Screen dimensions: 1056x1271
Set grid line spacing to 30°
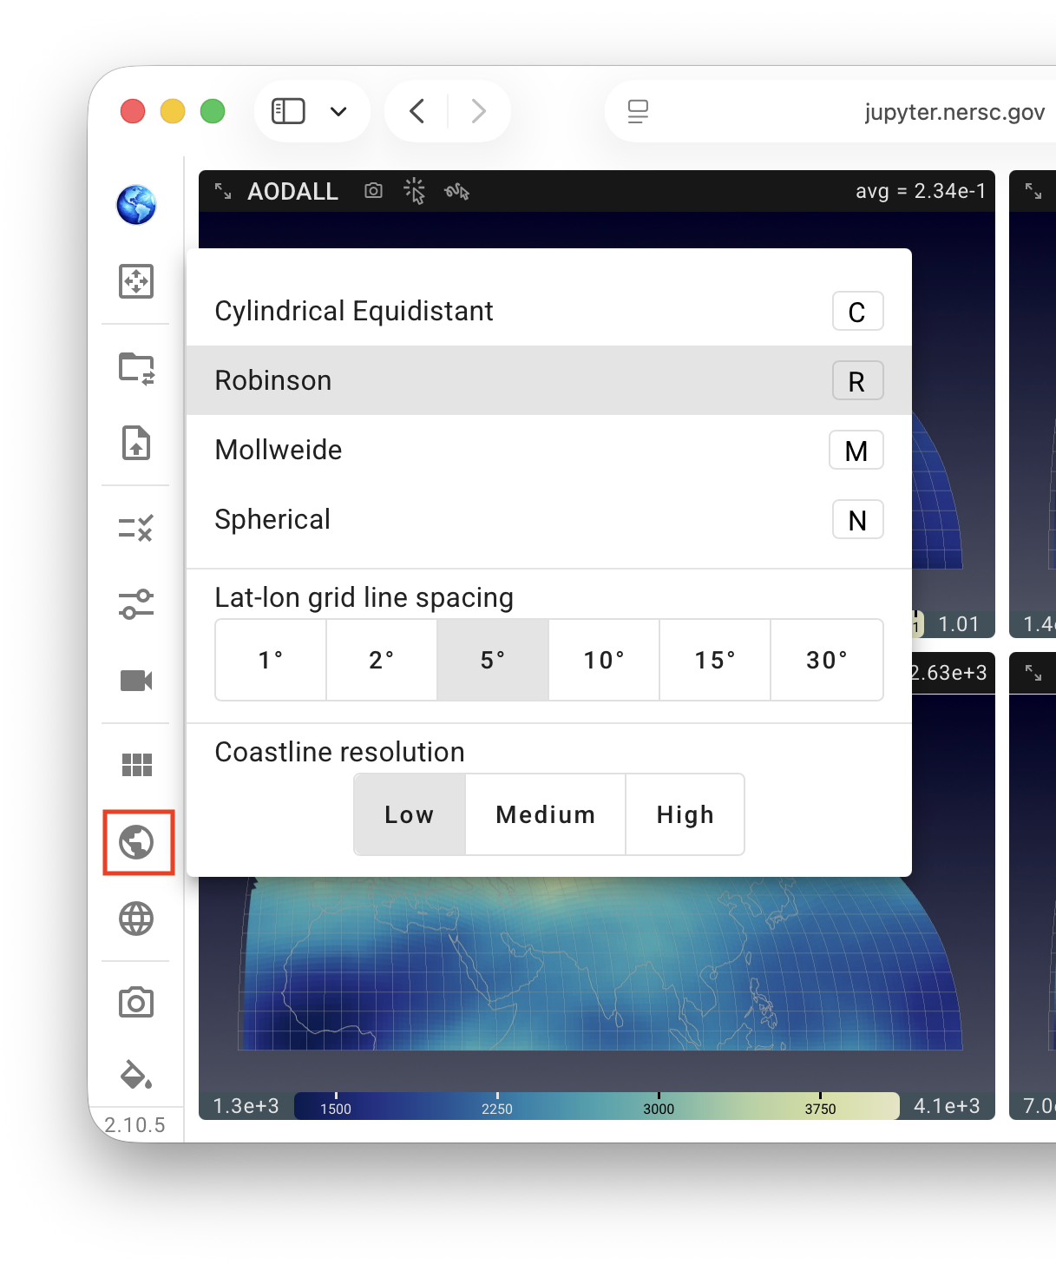[827, 660]
